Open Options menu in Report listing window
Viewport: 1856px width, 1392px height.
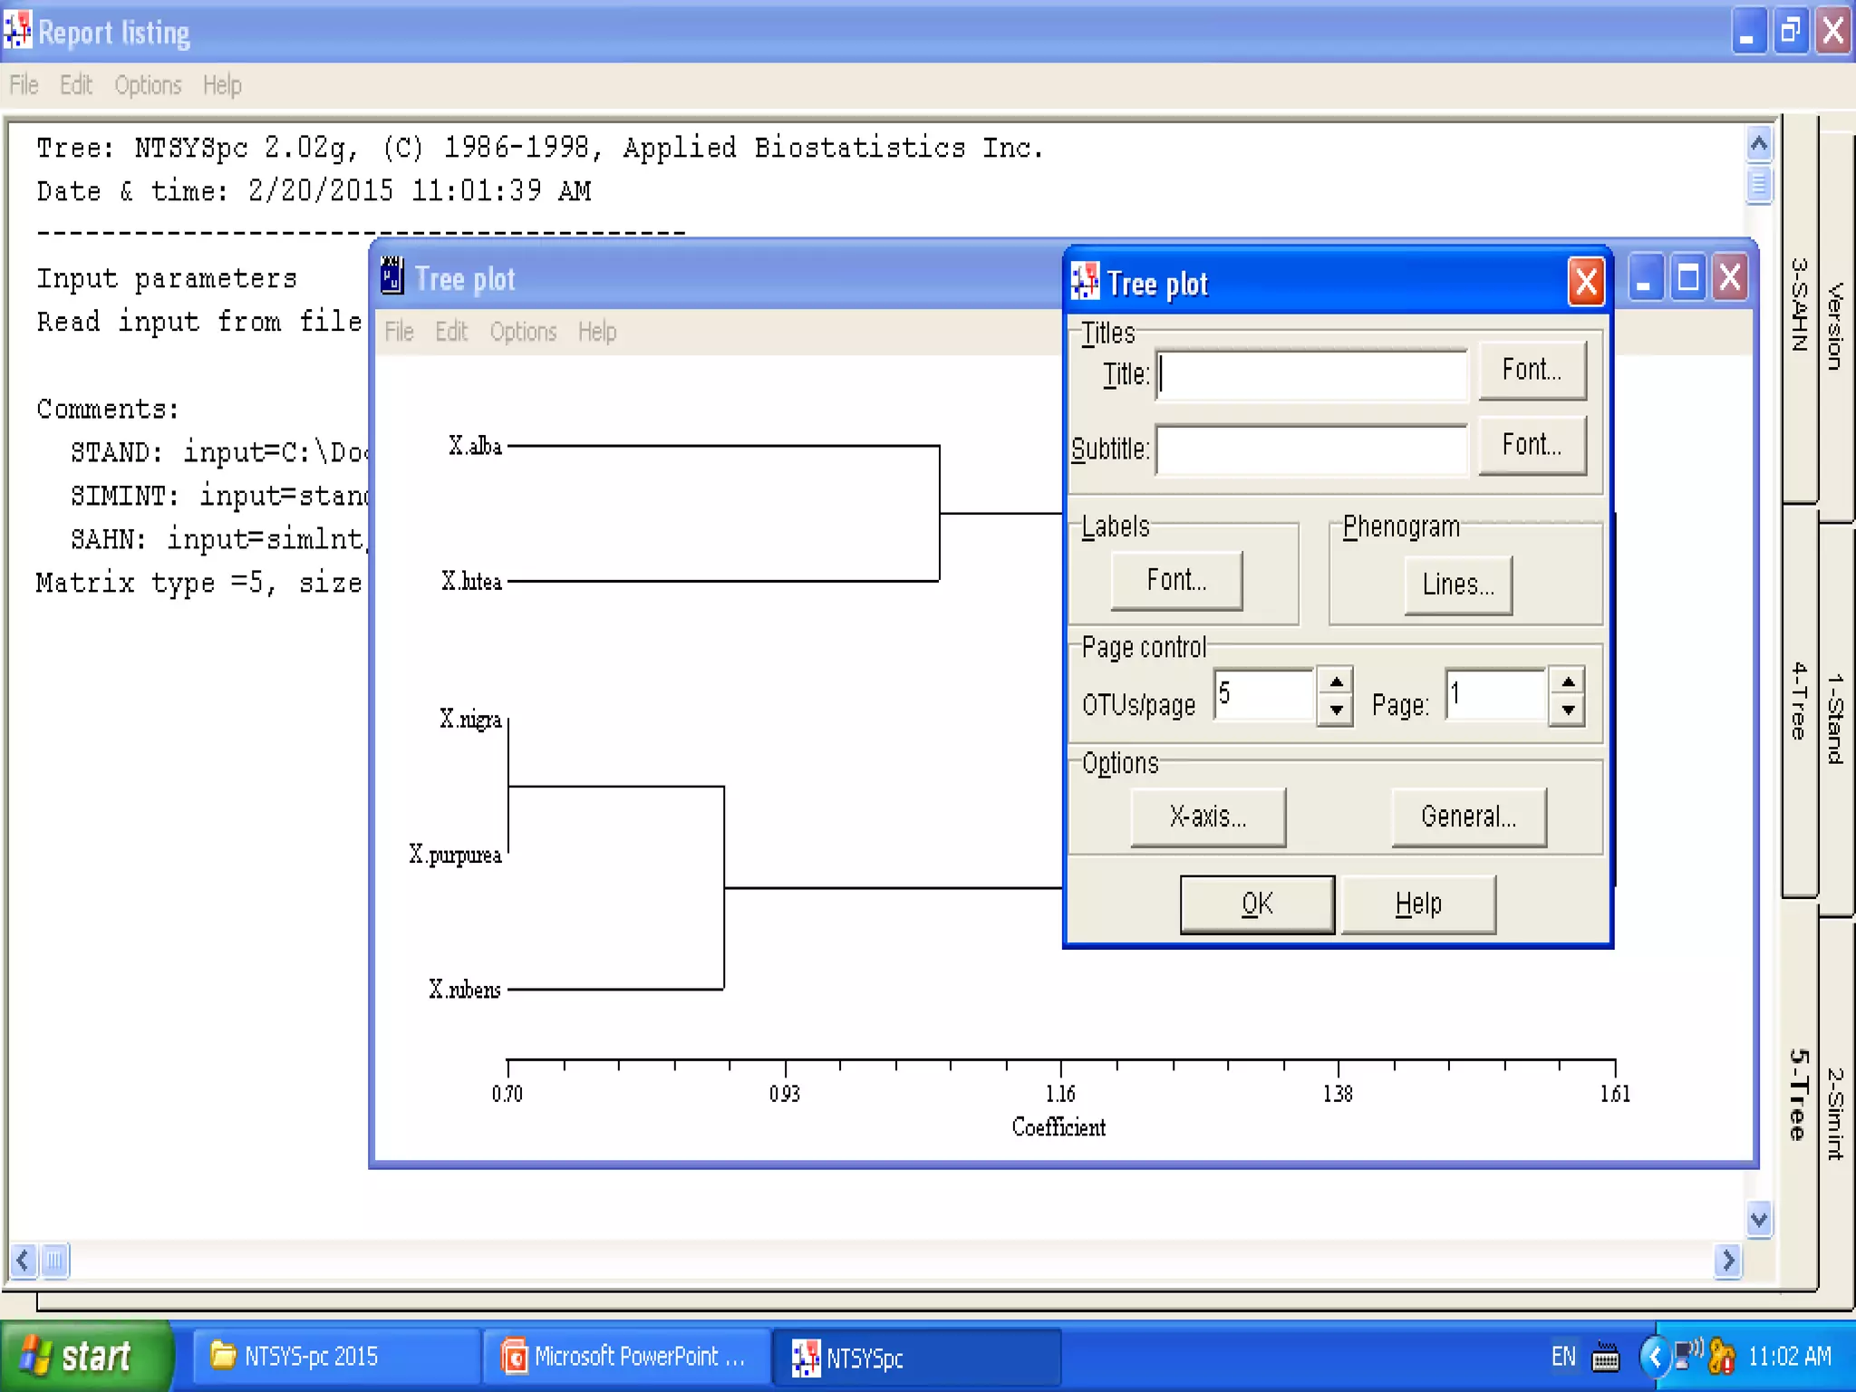click(148, 85)
